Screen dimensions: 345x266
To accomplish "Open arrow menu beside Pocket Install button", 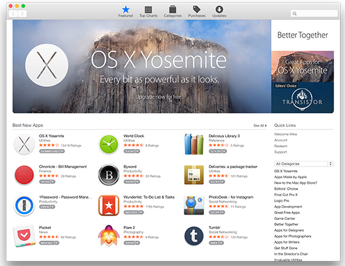I will pos(56,243).
